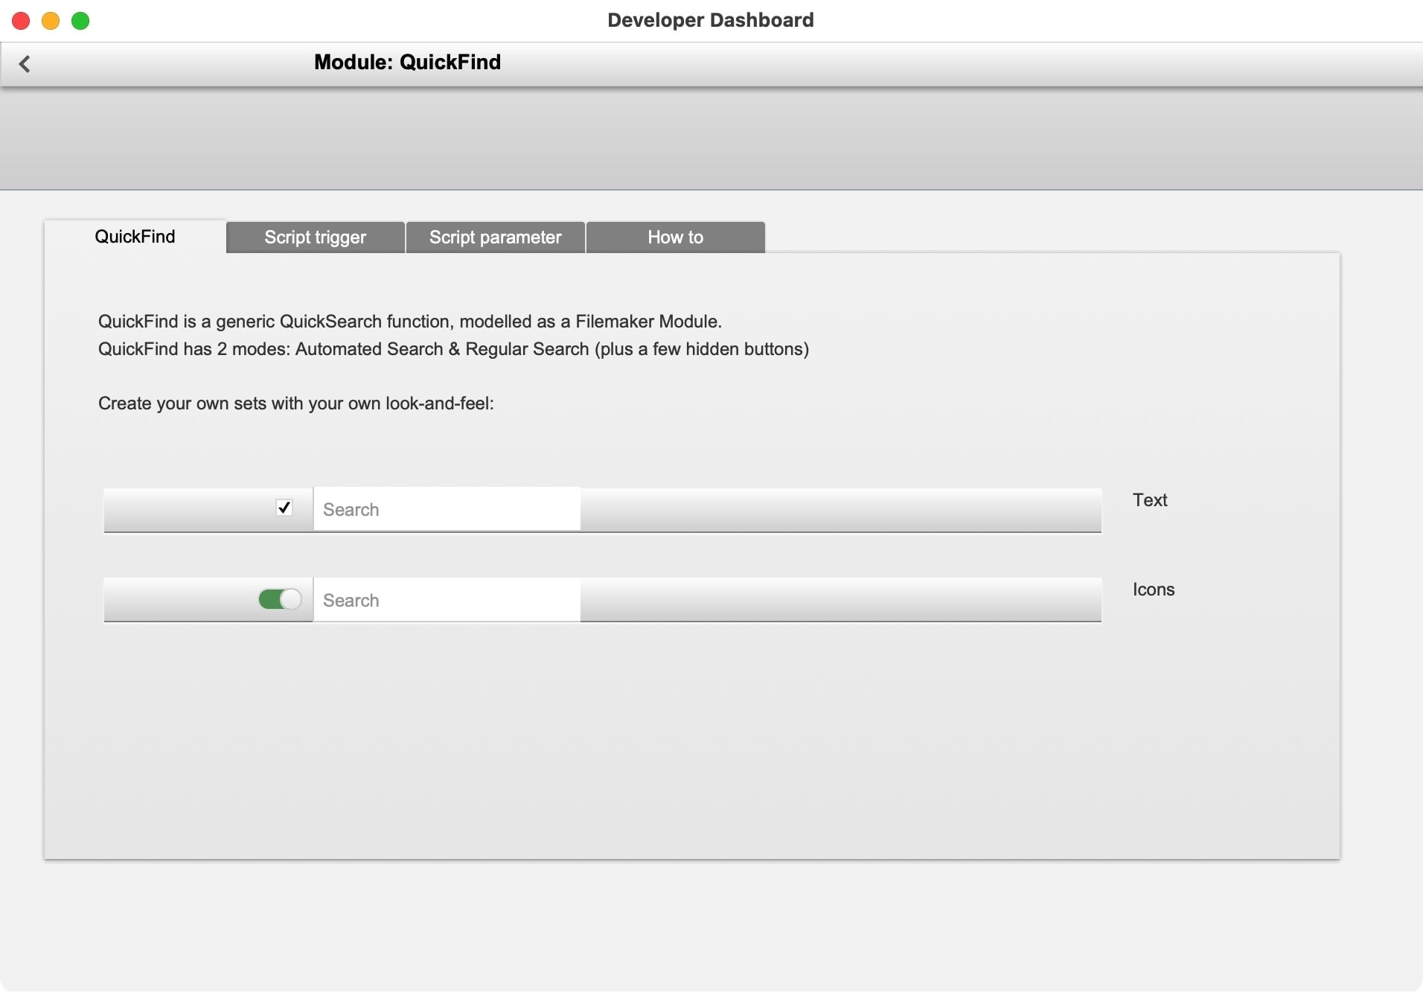Open the Script parameter tab
This screenshot has height=993, width=1423.
[x=495, y=237]
